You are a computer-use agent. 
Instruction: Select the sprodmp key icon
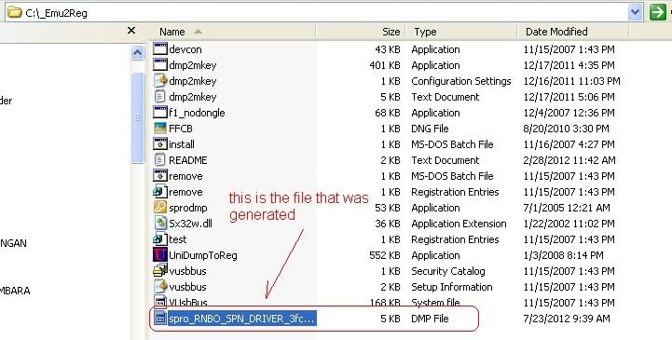click(x=160, y=207)
